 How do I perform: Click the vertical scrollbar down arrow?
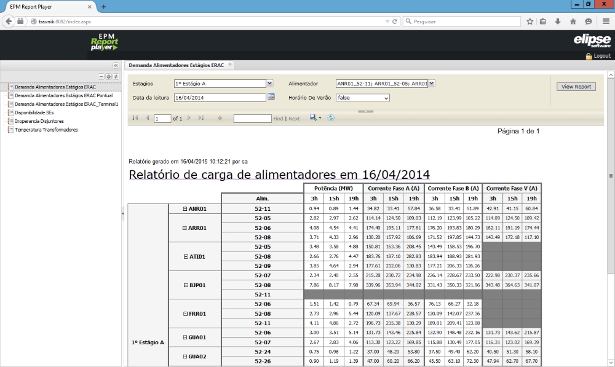pos(611,362)
